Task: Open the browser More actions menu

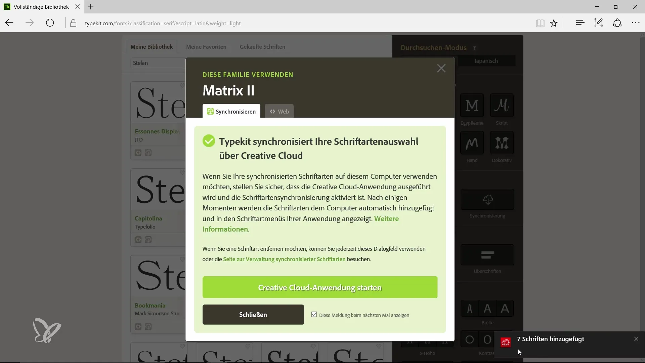Action: [636, 23]
